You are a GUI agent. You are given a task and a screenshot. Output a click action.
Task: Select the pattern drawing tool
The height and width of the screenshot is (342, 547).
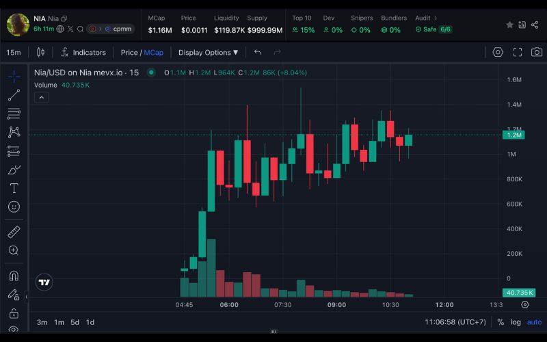[x=14, y=132]
